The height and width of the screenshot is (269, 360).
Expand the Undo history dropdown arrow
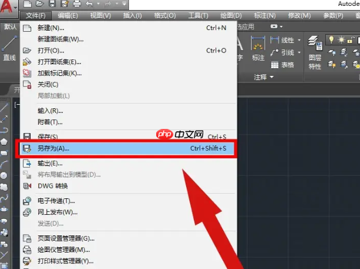point(98,4)
